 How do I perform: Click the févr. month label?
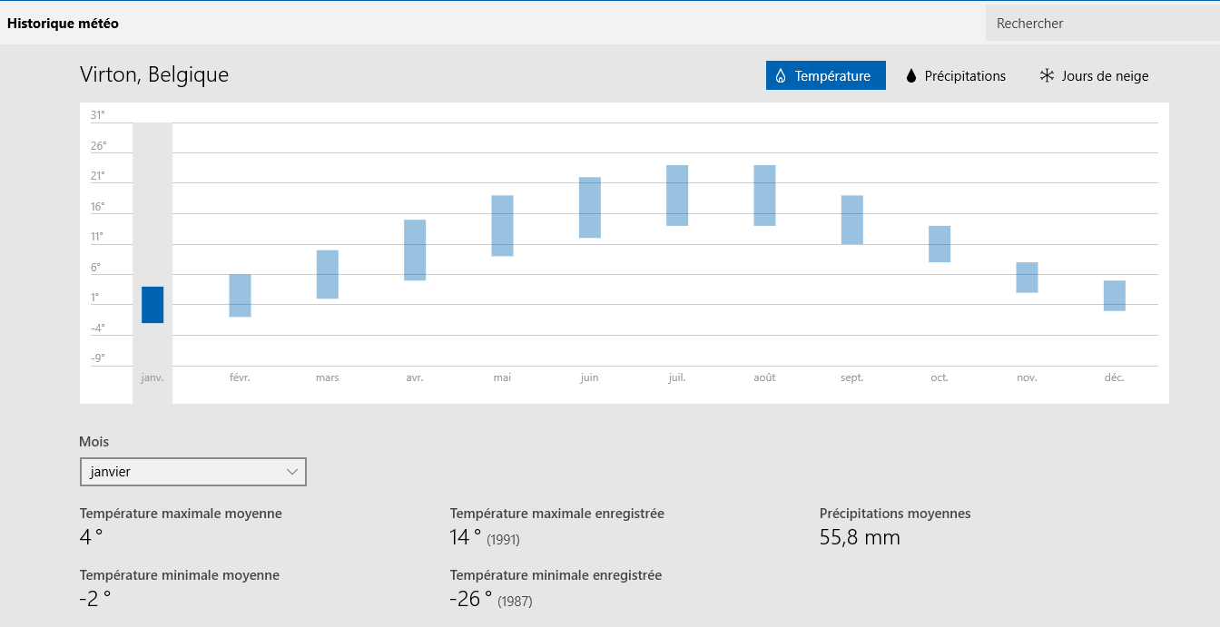coord(240,377)
